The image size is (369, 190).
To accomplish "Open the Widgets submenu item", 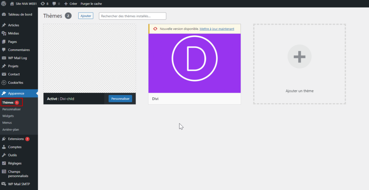I will pos(8,116).
